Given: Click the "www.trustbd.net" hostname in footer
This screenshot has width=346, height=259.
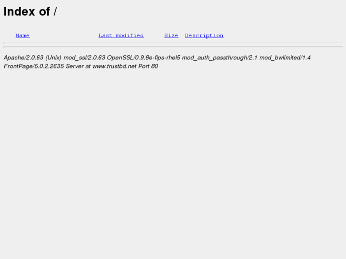Looking at the screenshot, I should click(x=114, y=67).
